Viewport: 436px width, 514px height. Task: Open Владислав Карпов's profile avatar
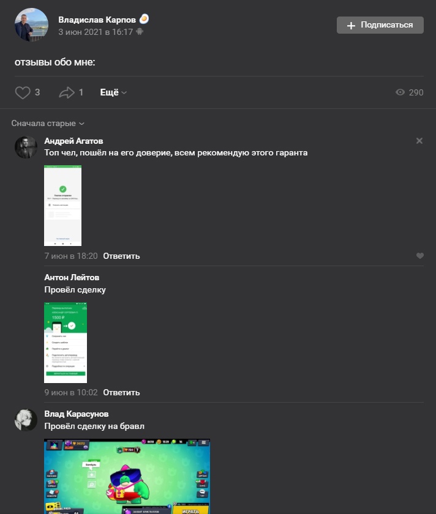tap(31, 25)
